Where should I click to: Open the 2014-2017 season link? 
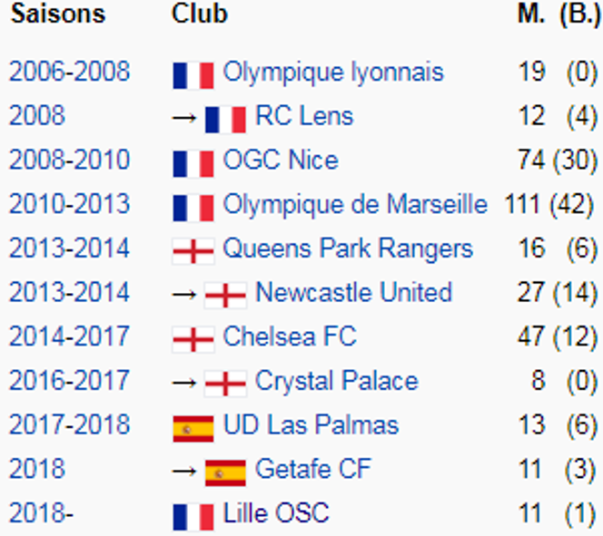click(x=70, y=336)
